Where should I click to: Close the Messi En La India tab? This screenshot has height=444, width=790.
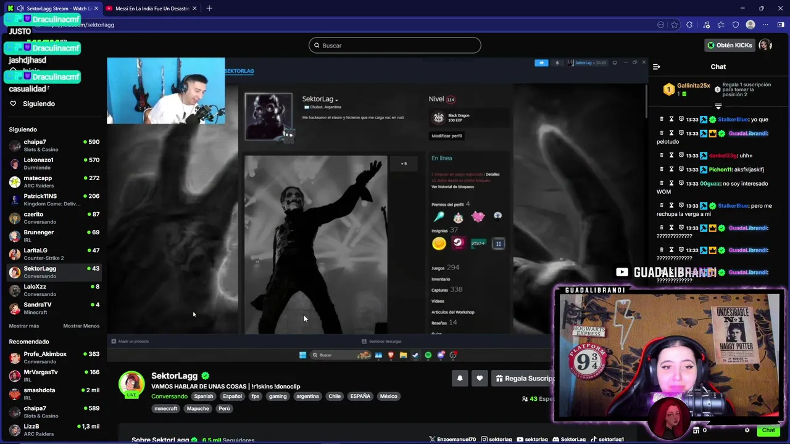(x=194, y=8)
